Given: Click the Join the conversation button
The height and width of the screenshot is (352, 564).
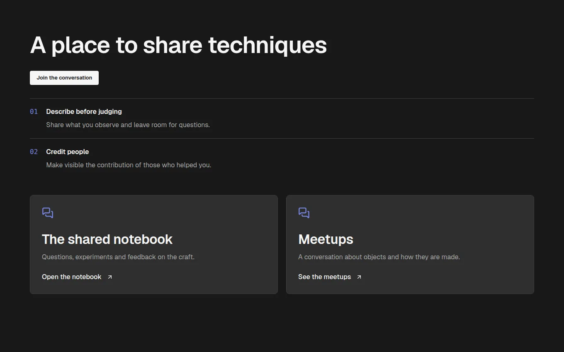Looking at the screenshot, I should [x=64, y=78].
